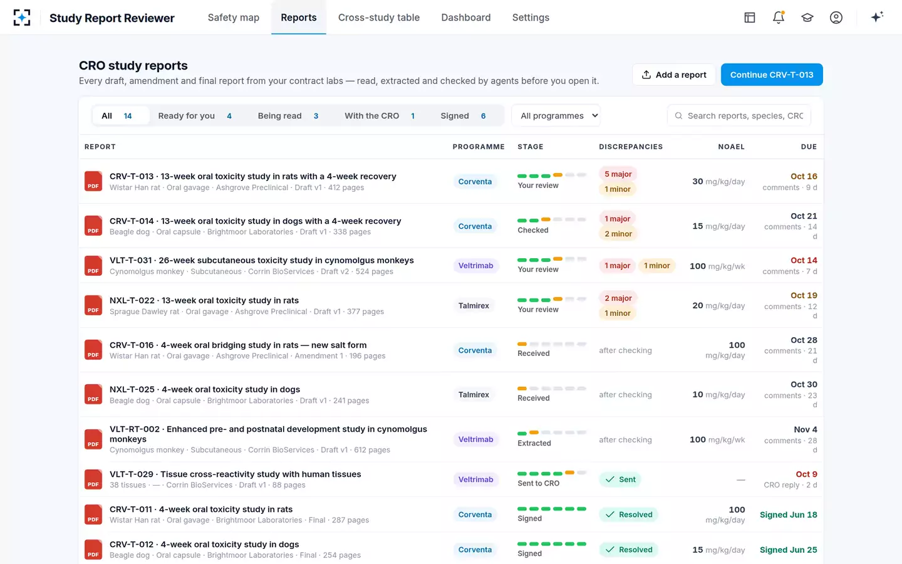902x564 pixels.
Task: Open the PDF icon for CRV-T-016
Action: pyautogui.click(x=93, y=350)
